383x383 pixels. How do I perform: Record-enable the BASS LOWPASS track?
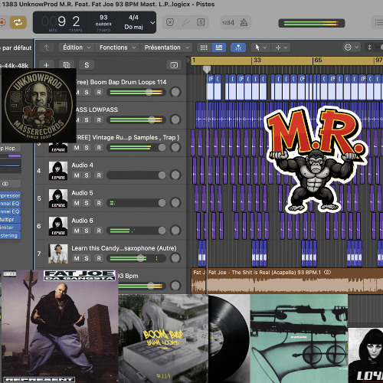99,120
